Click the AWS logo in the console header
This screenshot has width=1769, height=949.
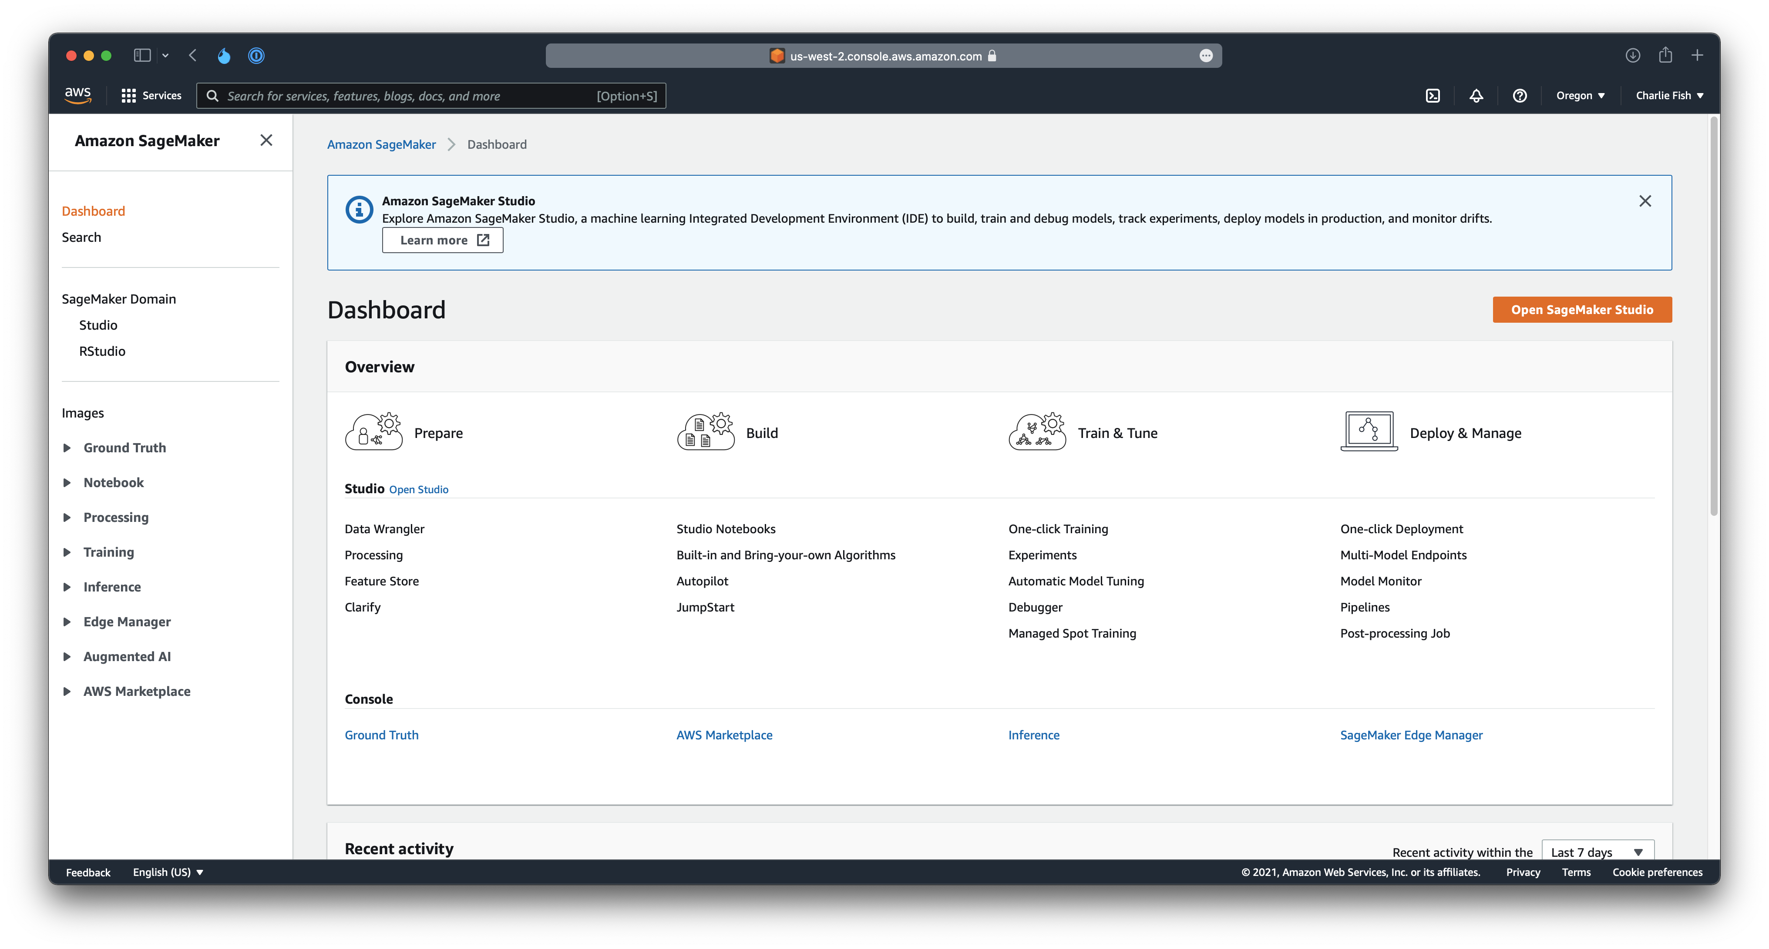click(77, 95)
